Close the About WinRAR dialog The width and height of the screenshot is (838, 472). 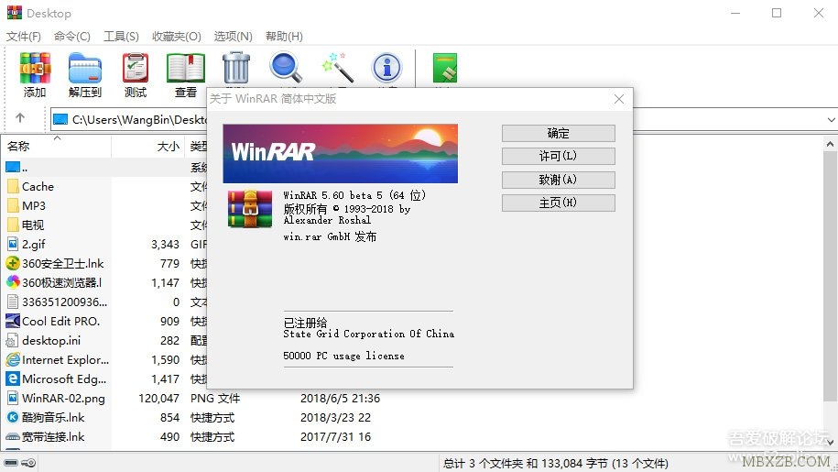coord(619,99)
